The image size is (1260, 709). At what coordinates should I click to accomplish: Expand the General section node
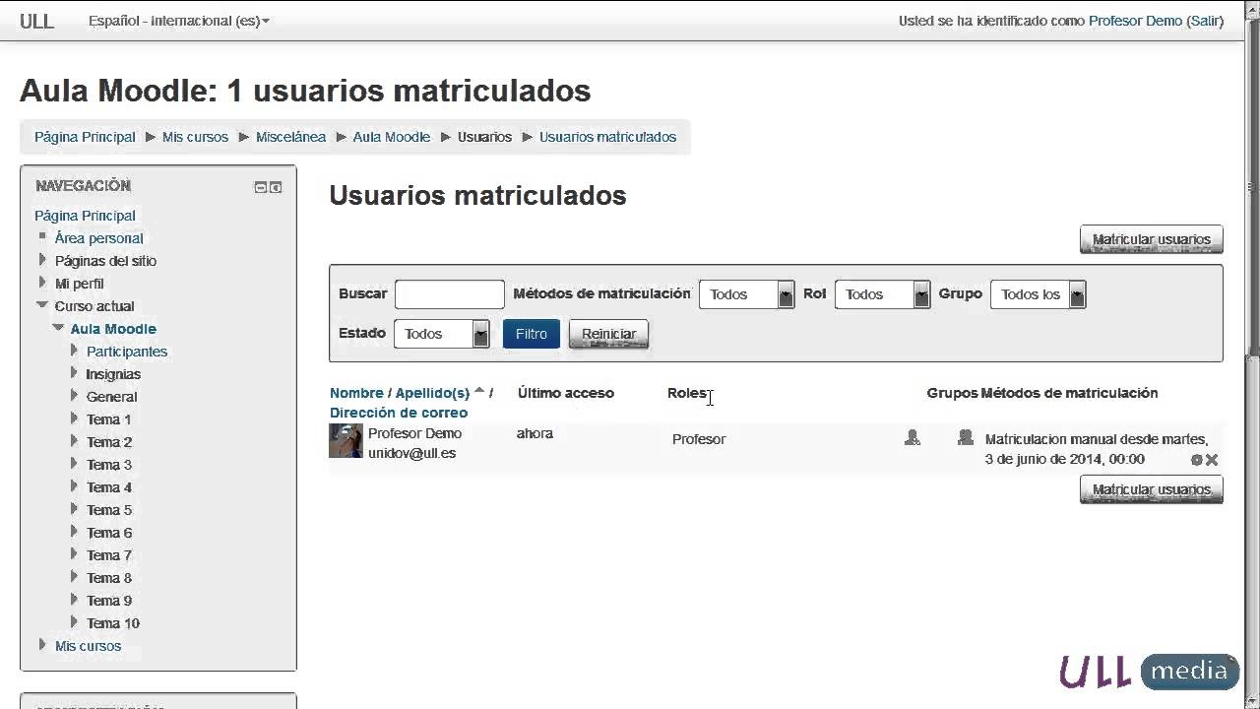pyautogui.click(x=74, y=396)
